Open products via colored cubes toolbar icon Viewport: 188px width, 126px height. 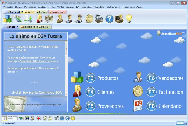click(x=7, y=19)
